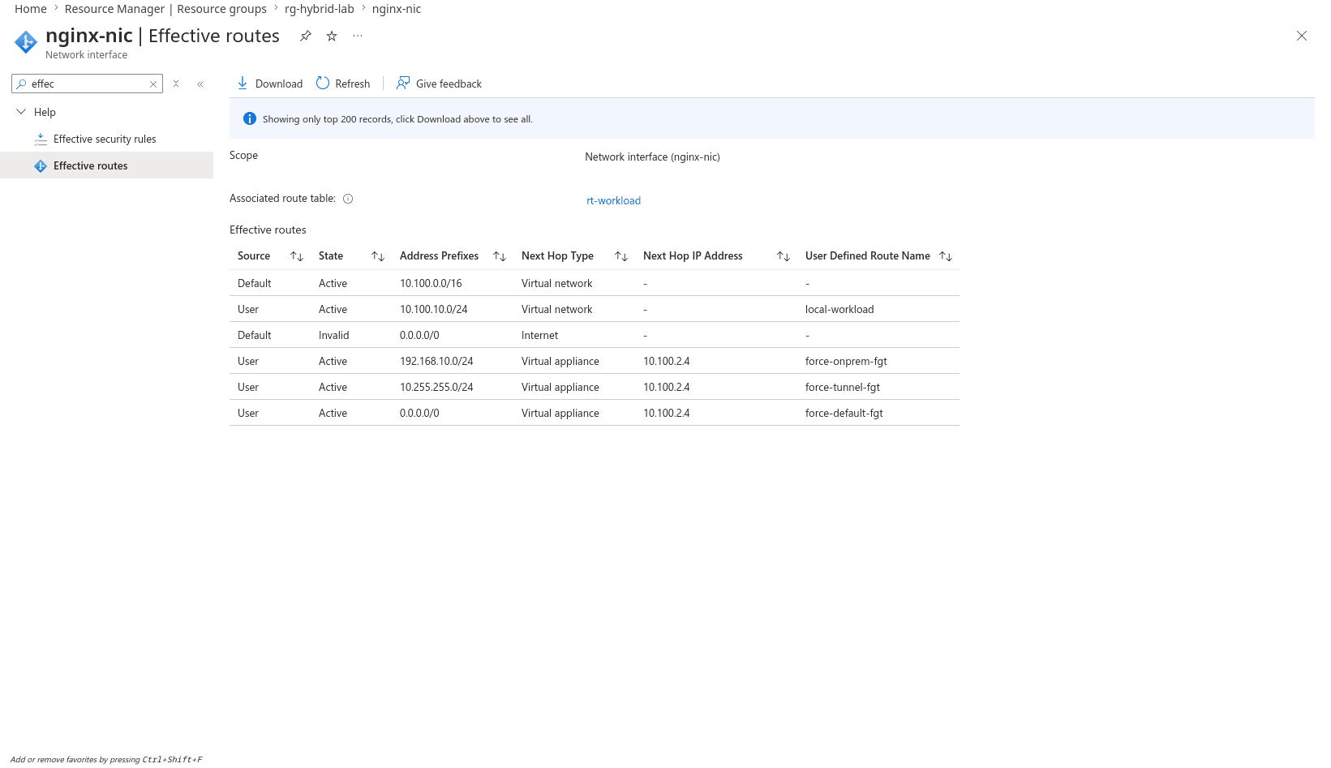Click the Internet next hop type cell
1331x768 pixels.
tap(540, 335)
